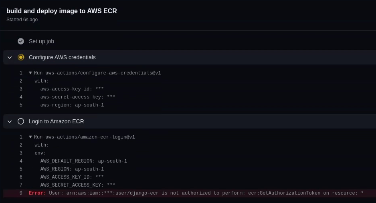376x203 pixels.
Task: Click line number 3 of credentials log
Action: click(x=21, y=89)
